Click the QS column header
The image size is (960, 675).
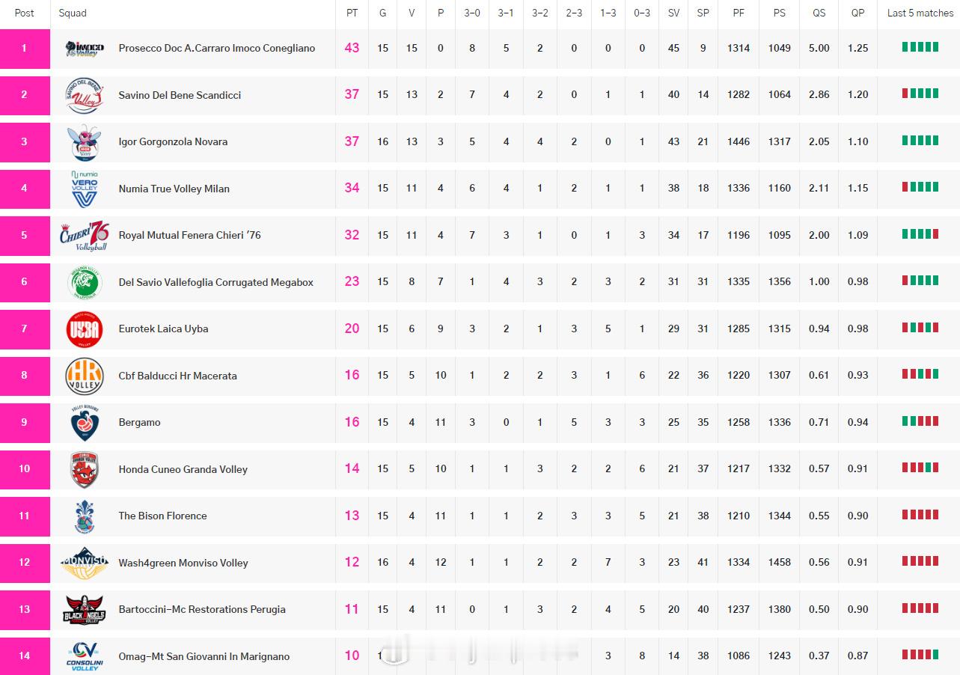(819, 13)
